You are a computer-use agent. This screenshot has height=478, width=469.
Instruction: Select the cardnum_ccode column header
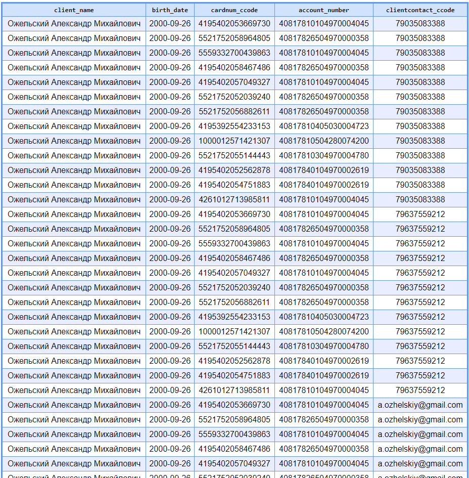tap(234, 10)
